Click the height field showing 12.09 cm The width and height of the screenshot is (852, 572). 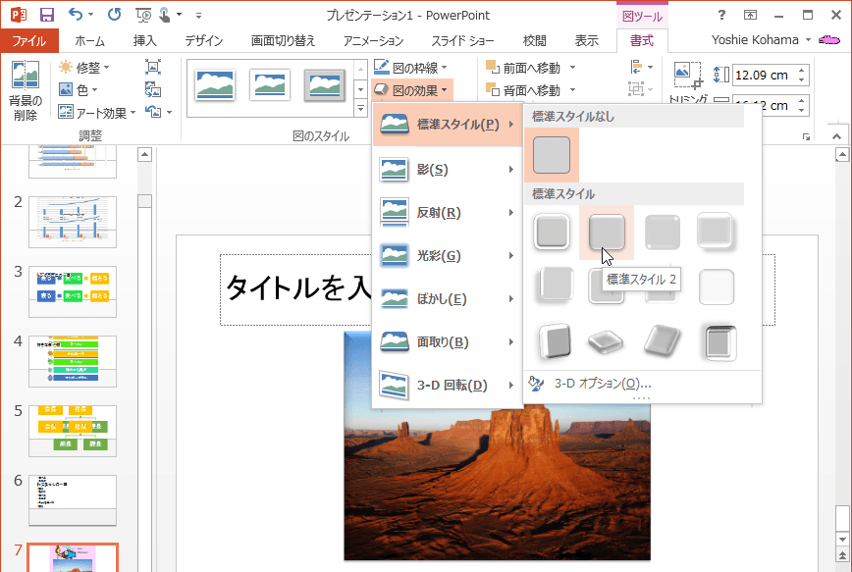pos(763,75)
